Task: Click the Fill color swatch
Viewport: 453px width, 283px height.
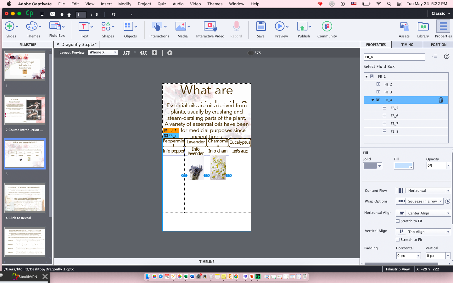Action: point(404,165)
